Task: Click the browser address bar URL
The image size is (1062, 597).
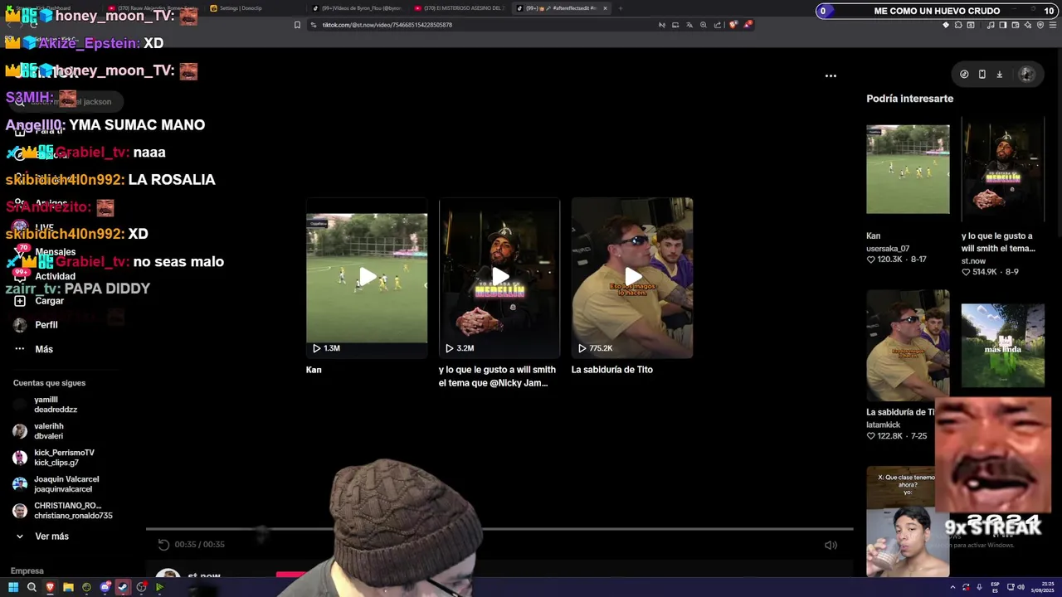Action: (387, 25)
